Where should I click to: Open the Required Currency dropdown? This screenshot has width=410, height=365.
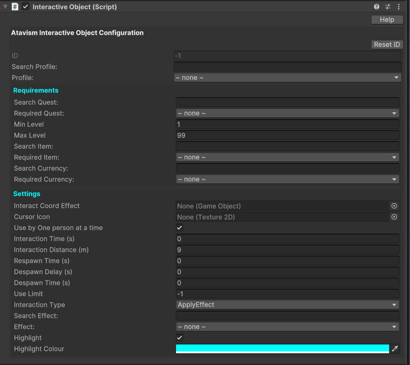[288, 179]
